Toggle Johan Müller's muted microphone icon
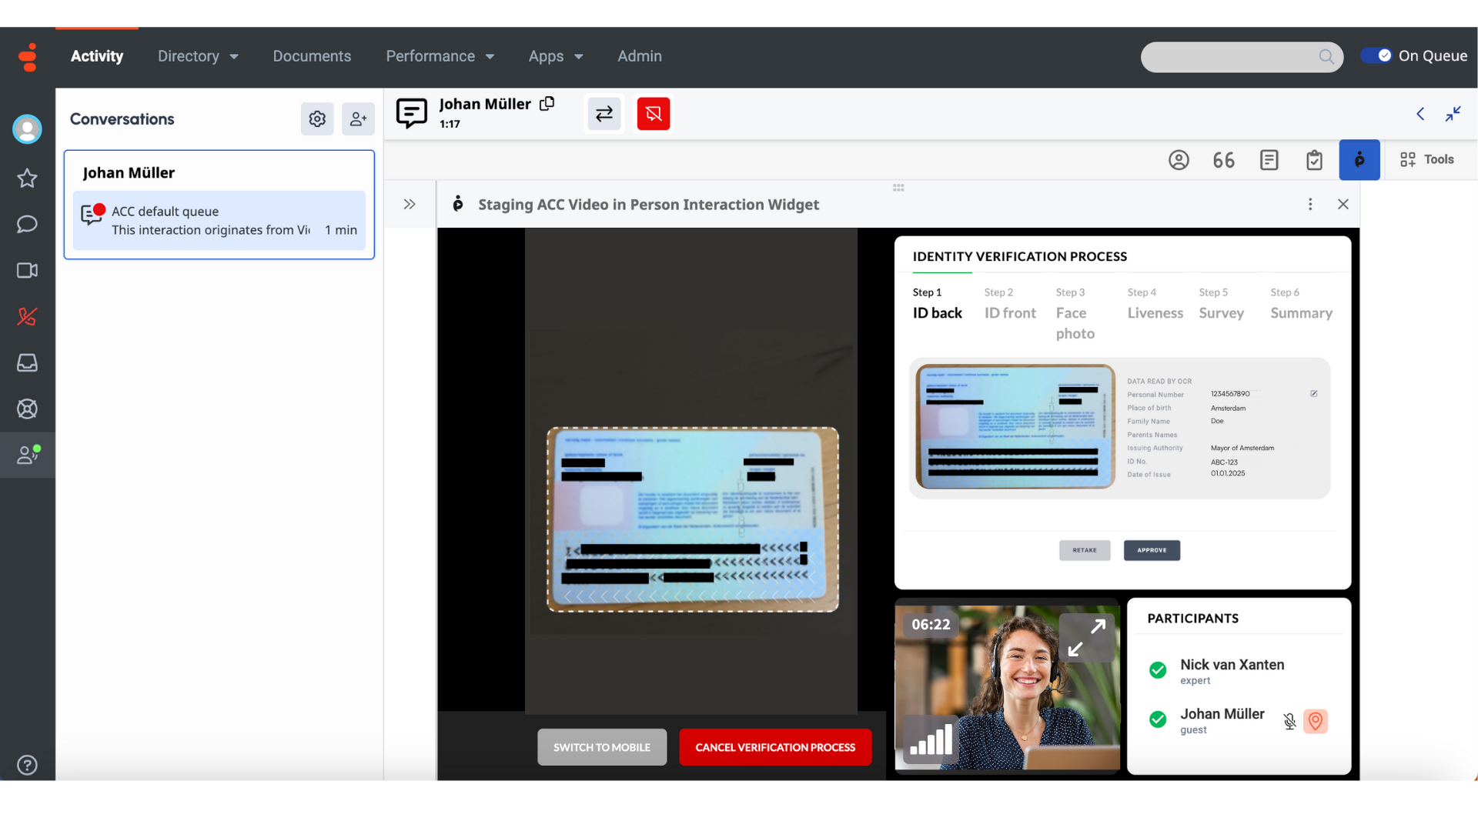 [1289, 721]
